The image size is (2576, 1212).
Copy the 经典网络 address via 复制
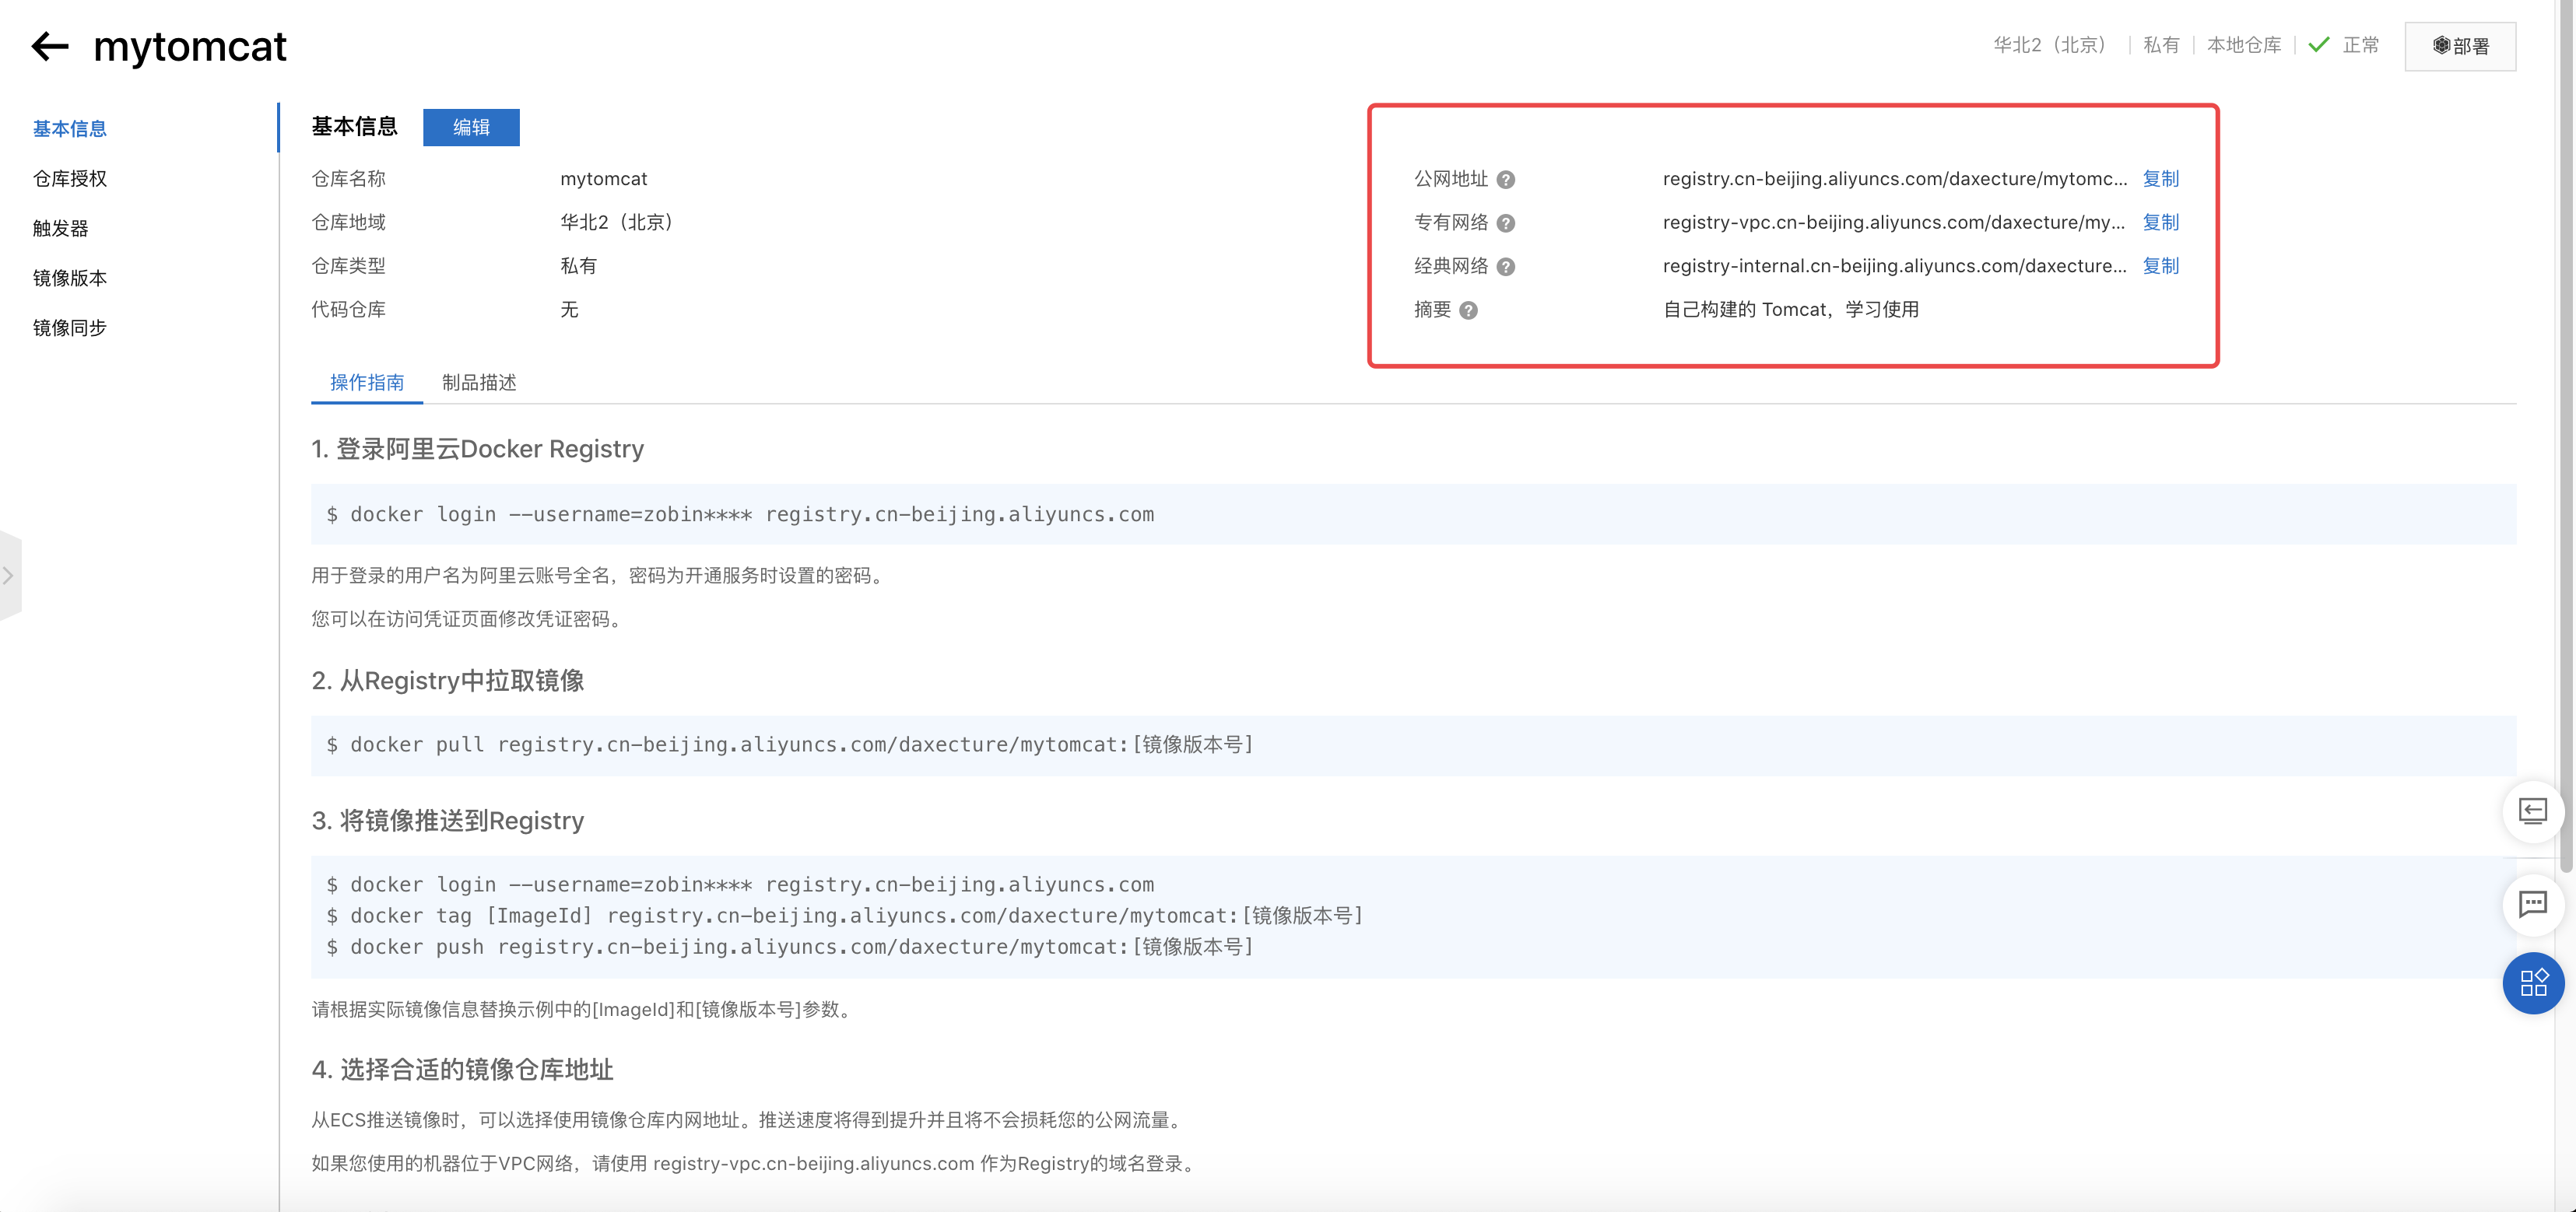2162,266
